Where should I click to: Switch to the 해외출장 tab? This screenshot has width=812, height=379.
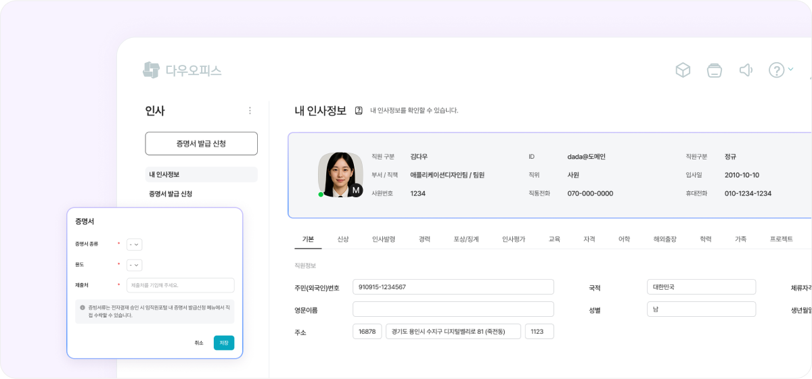665,239
